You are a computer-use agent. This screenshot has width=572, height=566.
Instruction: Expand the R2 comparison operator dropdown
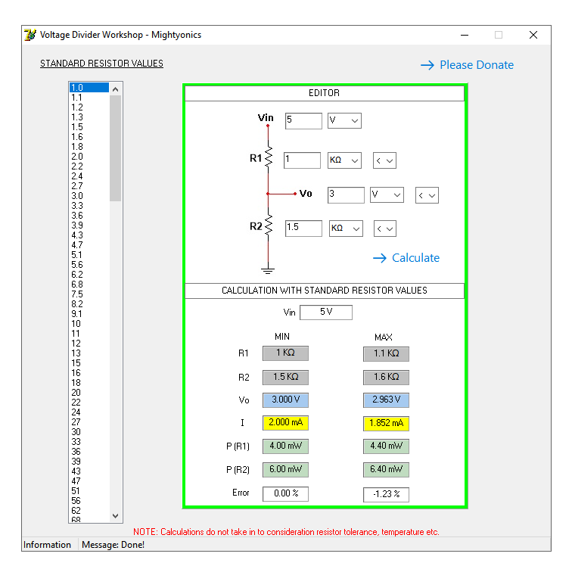coord(385,229)
